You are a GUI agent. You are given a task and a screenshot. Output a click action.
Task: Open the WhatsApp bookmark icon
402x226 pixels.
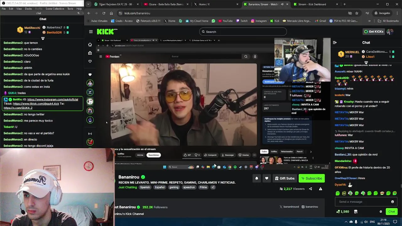coord(214,21)
